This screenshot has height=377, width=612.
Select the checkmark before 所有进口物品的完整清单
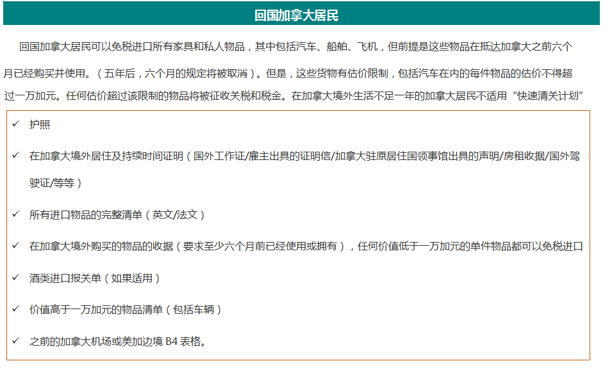15,214
